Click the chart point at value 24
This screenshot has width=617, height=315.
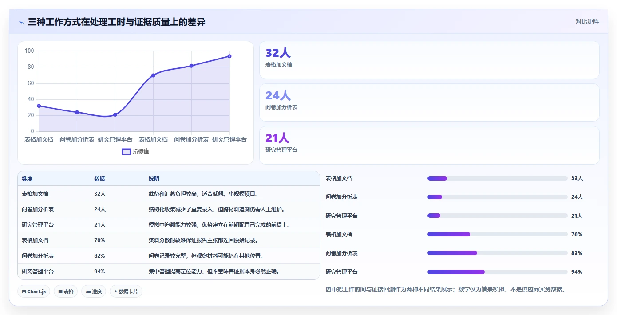coord(77,112)
